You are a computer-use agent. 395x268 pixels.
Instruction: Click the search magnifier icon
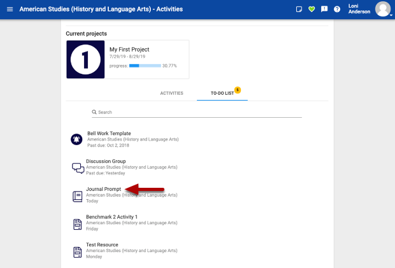[x=94, y=112]
